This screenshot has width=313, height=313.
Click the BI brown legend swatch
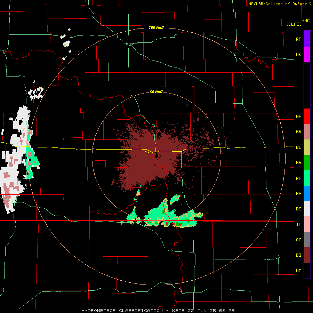pos(307,255)
